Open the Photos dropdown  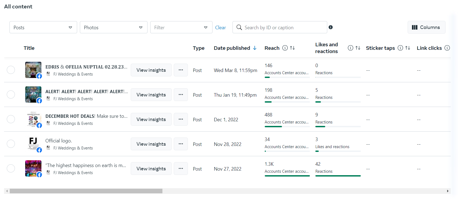tap(114, 27)
